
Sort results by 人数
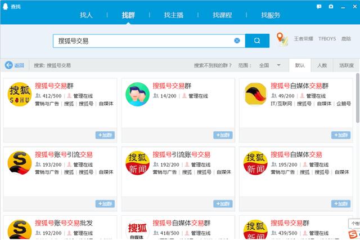[322, 65]
